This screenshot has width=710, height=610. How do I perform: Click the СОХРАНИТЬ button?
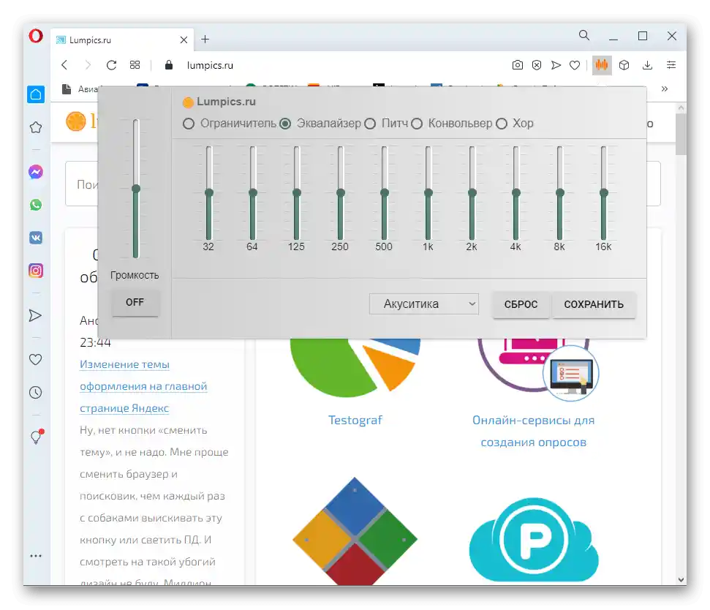pyautogui.click(x=594, y=305)
